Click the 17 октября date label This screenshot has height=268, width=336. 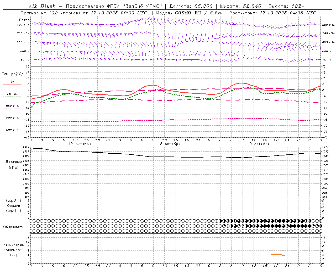(80, 144)
